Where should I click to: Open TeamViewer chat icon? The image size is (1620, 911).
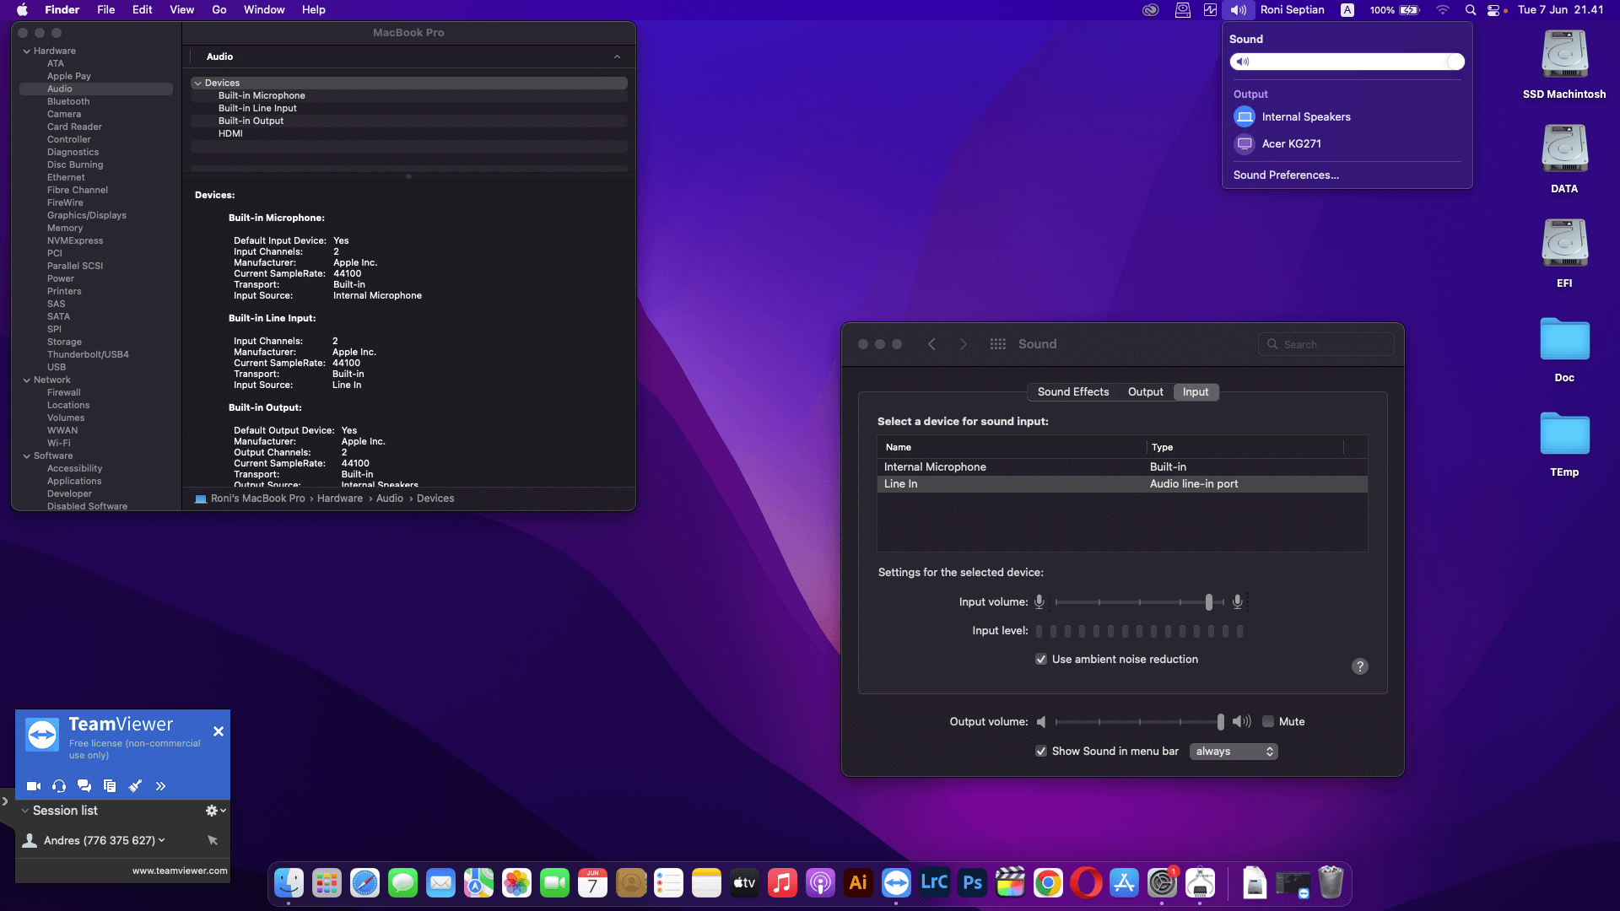[84, 786]
